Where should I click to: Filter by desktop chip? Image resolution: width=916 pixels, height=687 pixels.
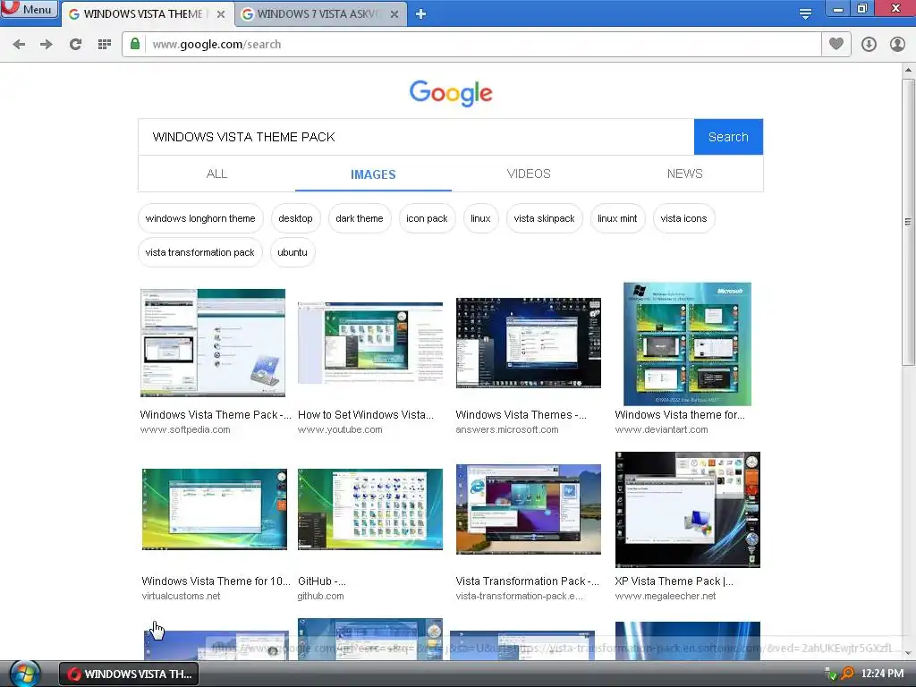coord(295,218)
